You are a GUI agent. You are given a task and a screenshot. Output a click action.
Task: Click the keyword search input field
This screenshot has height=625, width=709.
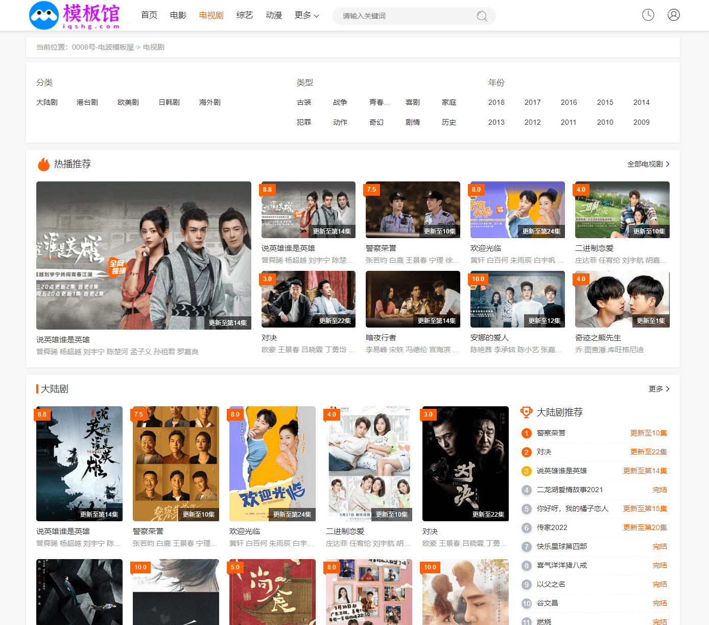[x=404, y=16]
